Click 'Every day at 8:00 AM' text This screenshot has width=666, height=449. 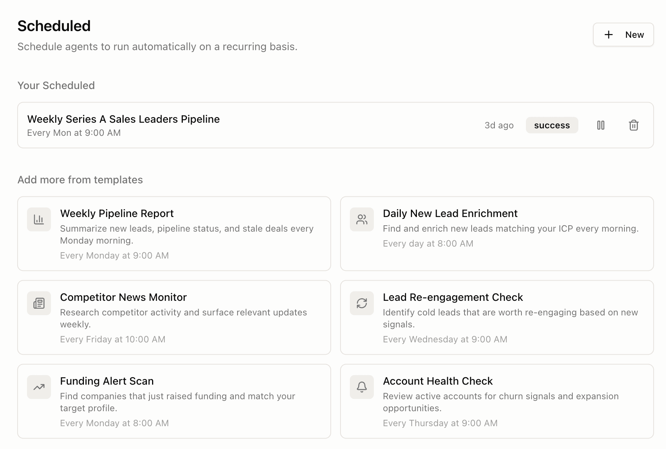428,244
